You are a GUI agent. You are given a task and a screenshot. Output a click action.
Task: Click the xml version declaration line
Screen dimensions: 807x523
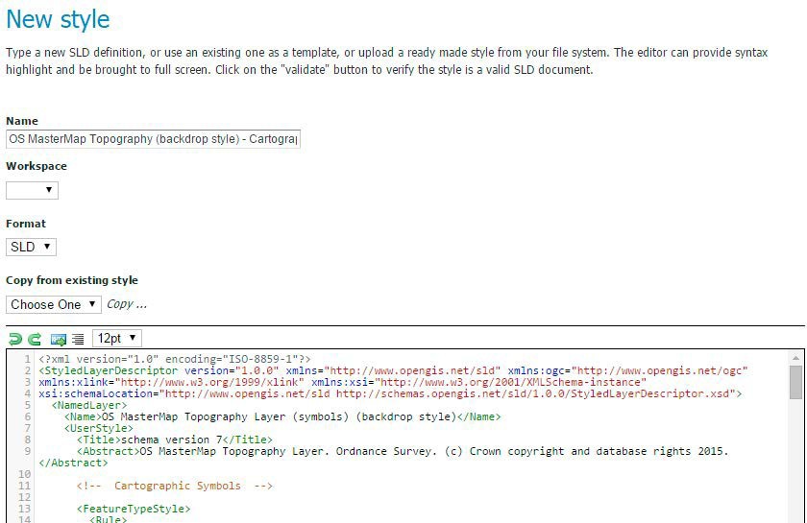click(x=175, y=359)
